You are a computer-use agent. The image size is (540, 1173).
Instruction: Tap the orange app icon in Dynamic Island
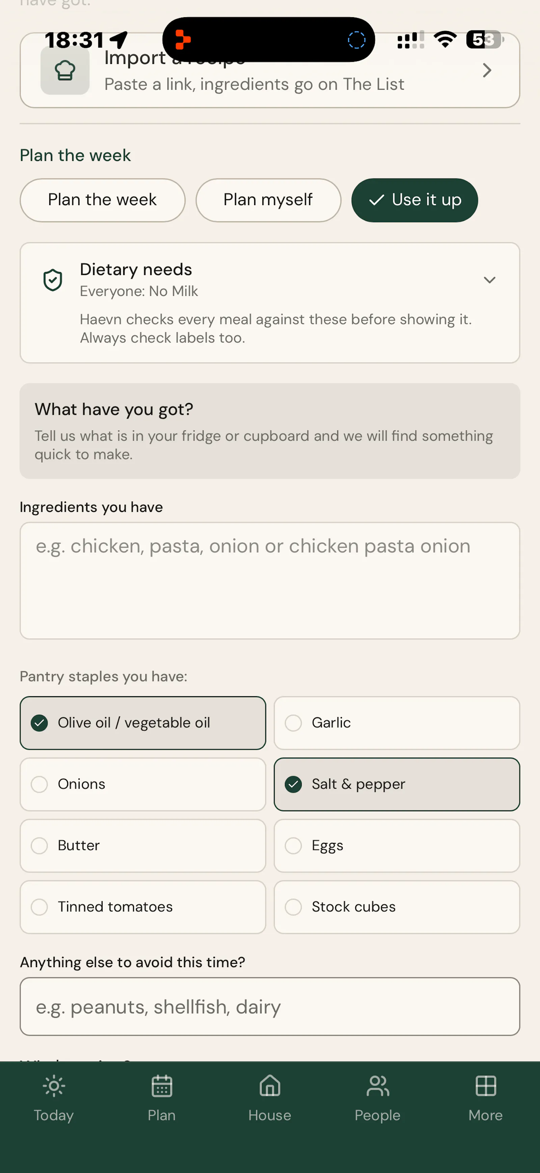click(183, 39)
